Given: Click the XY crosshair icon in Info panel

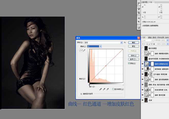Looking at the screenshot, I should (x=143, y=17).
